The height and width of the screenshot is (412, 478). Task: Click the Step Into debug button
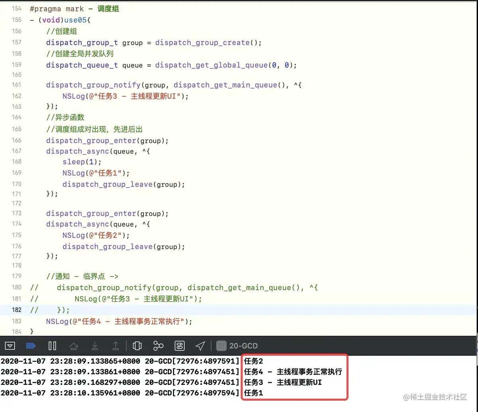[x=95, y=346]
